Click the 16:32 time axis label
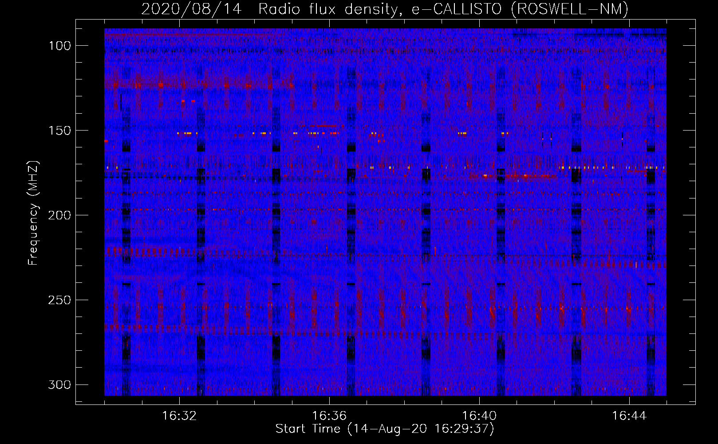 pyautogui.click(x=179, y=416)
